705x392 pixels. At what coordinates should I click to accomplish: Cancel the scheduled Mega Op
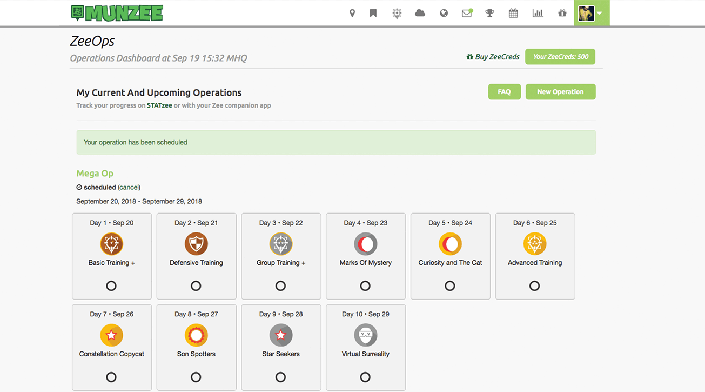point(129,187)
